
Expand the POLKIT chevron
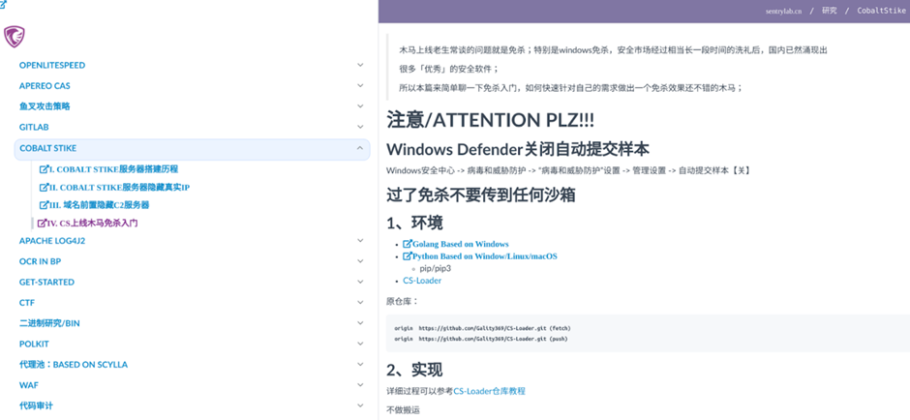coord(360,344)
